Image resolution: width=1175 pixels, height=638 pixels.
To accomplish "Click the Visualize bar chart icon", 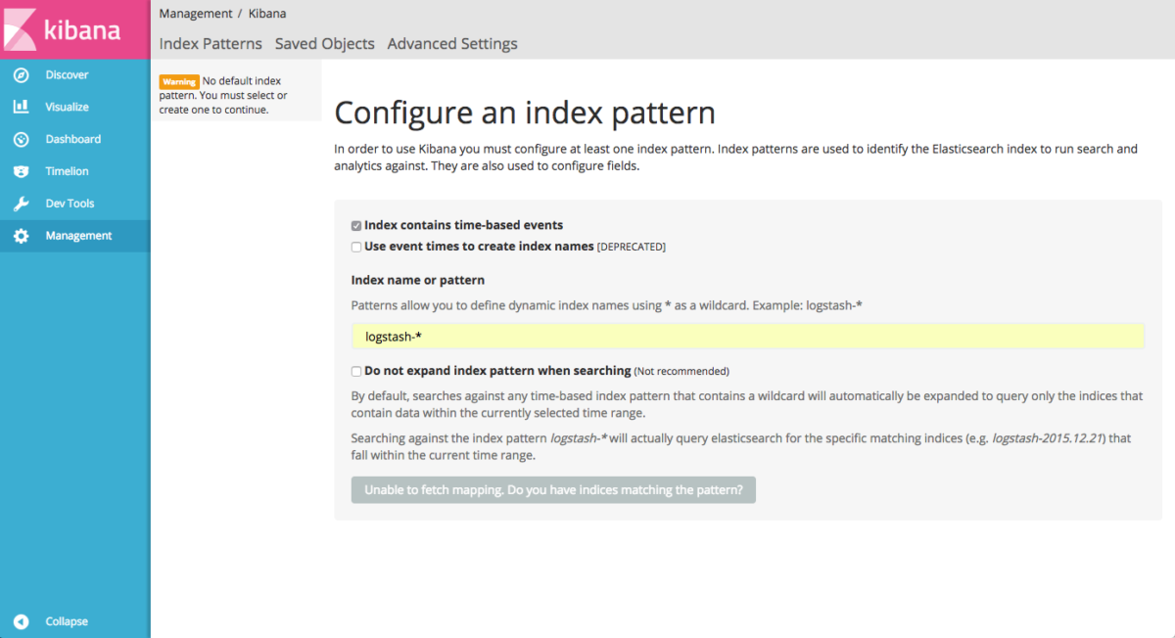I will (x=21, y=108).
